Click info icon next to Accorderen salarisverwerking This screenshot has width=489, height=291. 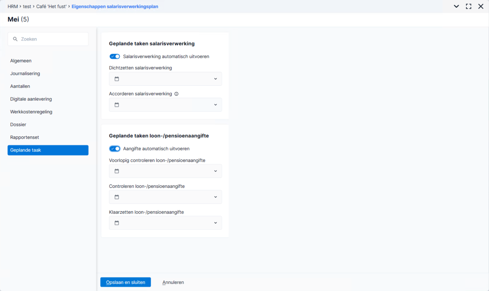[176, 94]
